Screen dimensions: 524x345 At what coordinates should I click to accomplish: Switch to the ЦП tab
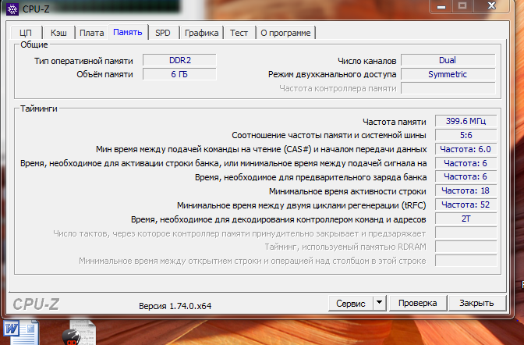pos(26,33)
